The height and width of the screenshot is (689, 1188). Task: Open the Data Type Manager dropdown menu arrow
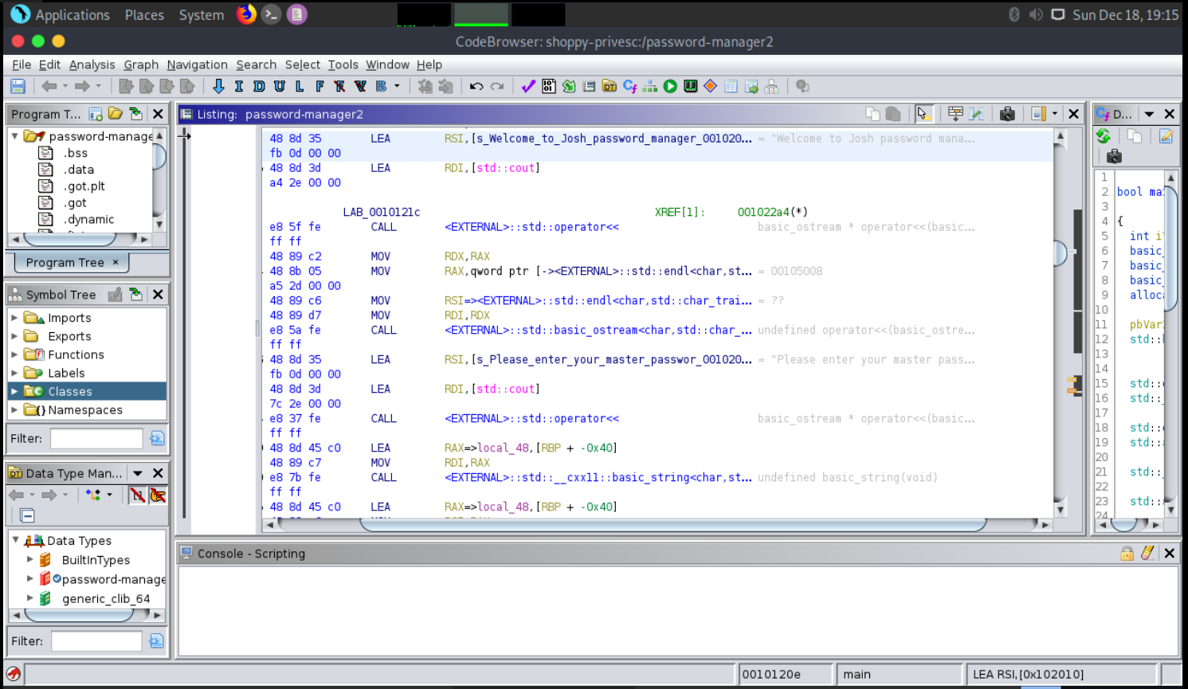(x=138, y=473)
